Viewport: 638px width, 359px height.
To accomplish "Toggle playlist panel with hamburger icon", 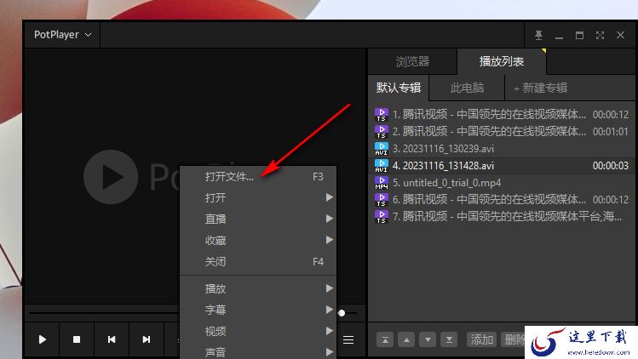I will click(x=348, y=339).
